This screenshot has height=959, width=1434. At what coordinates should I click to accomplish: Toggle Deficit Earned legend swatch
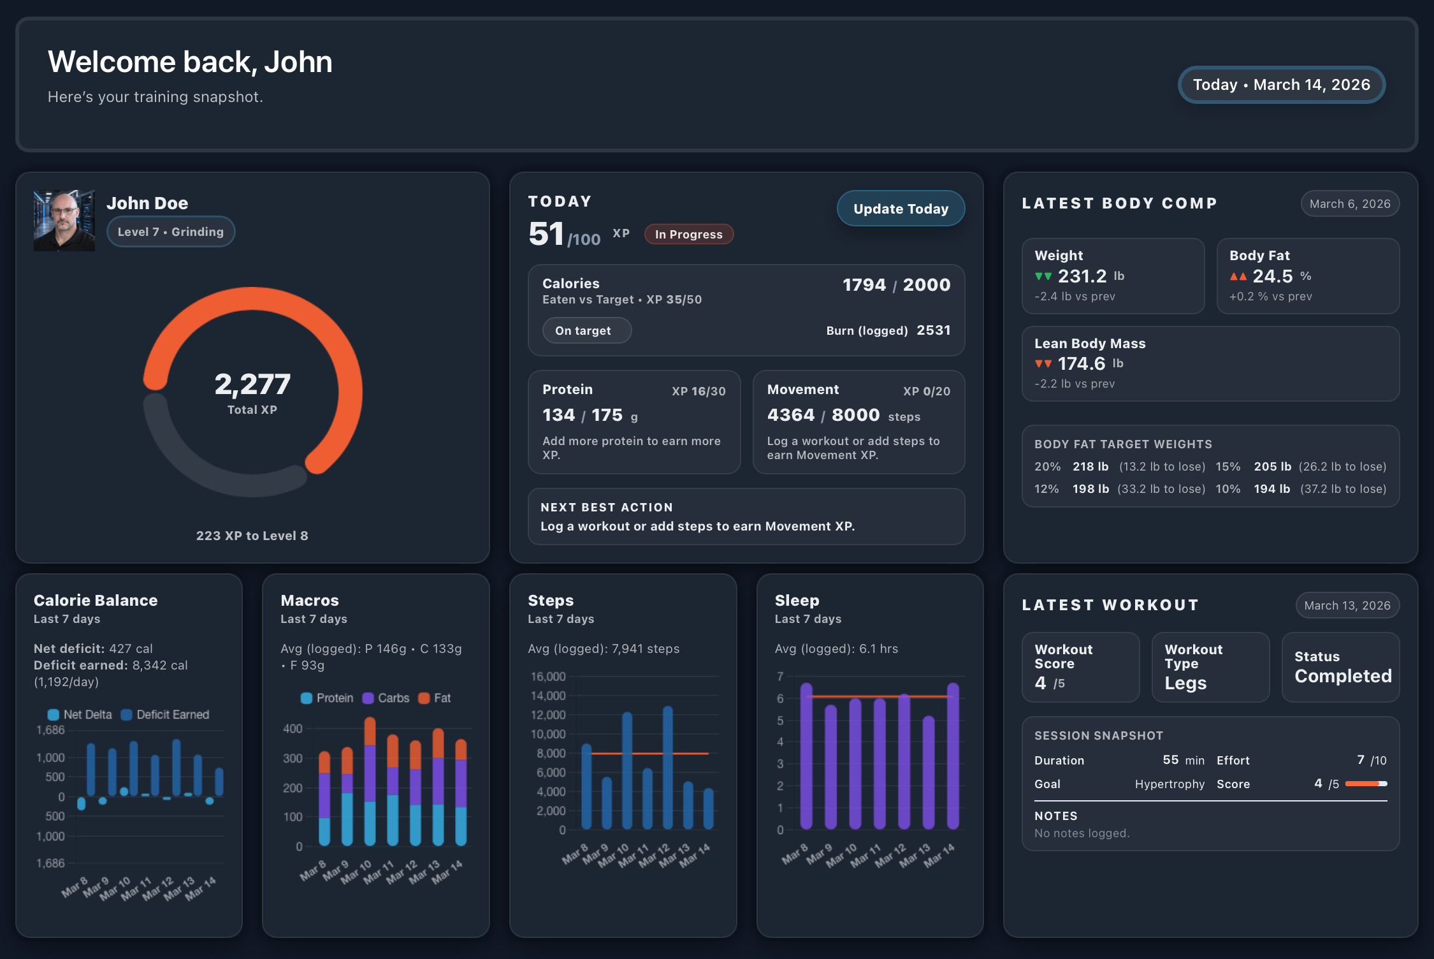[127, 715]
